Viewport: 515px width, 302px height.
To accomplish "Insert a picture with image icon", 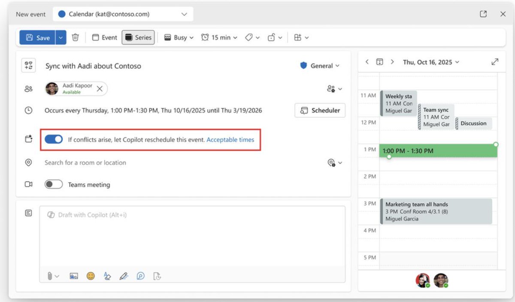I will (x=74, y=276).
